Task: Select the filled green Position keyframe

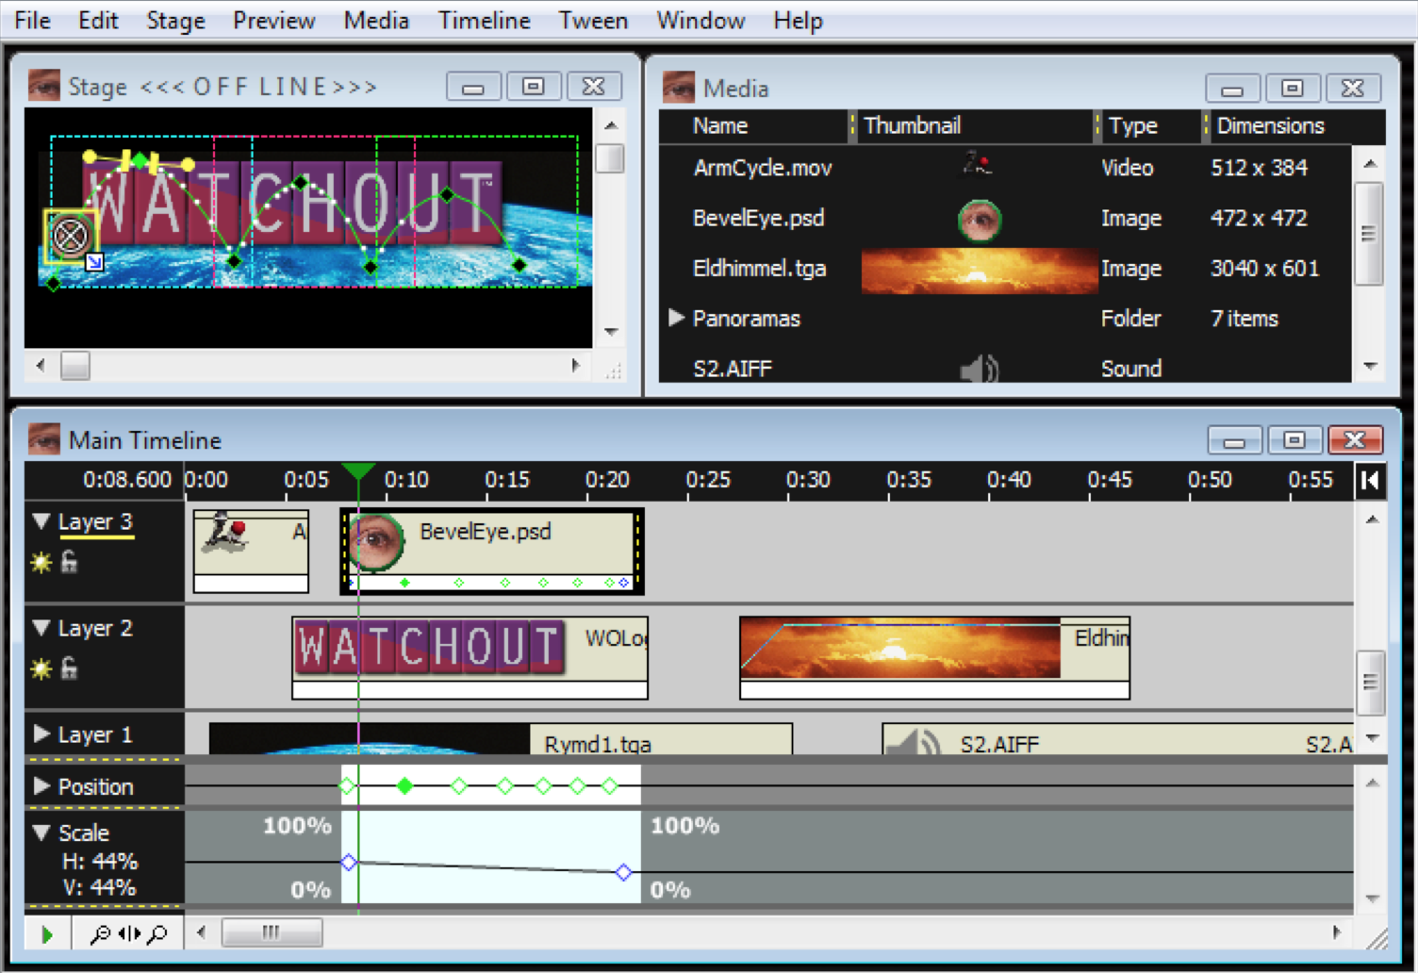Action: (404, 785)
